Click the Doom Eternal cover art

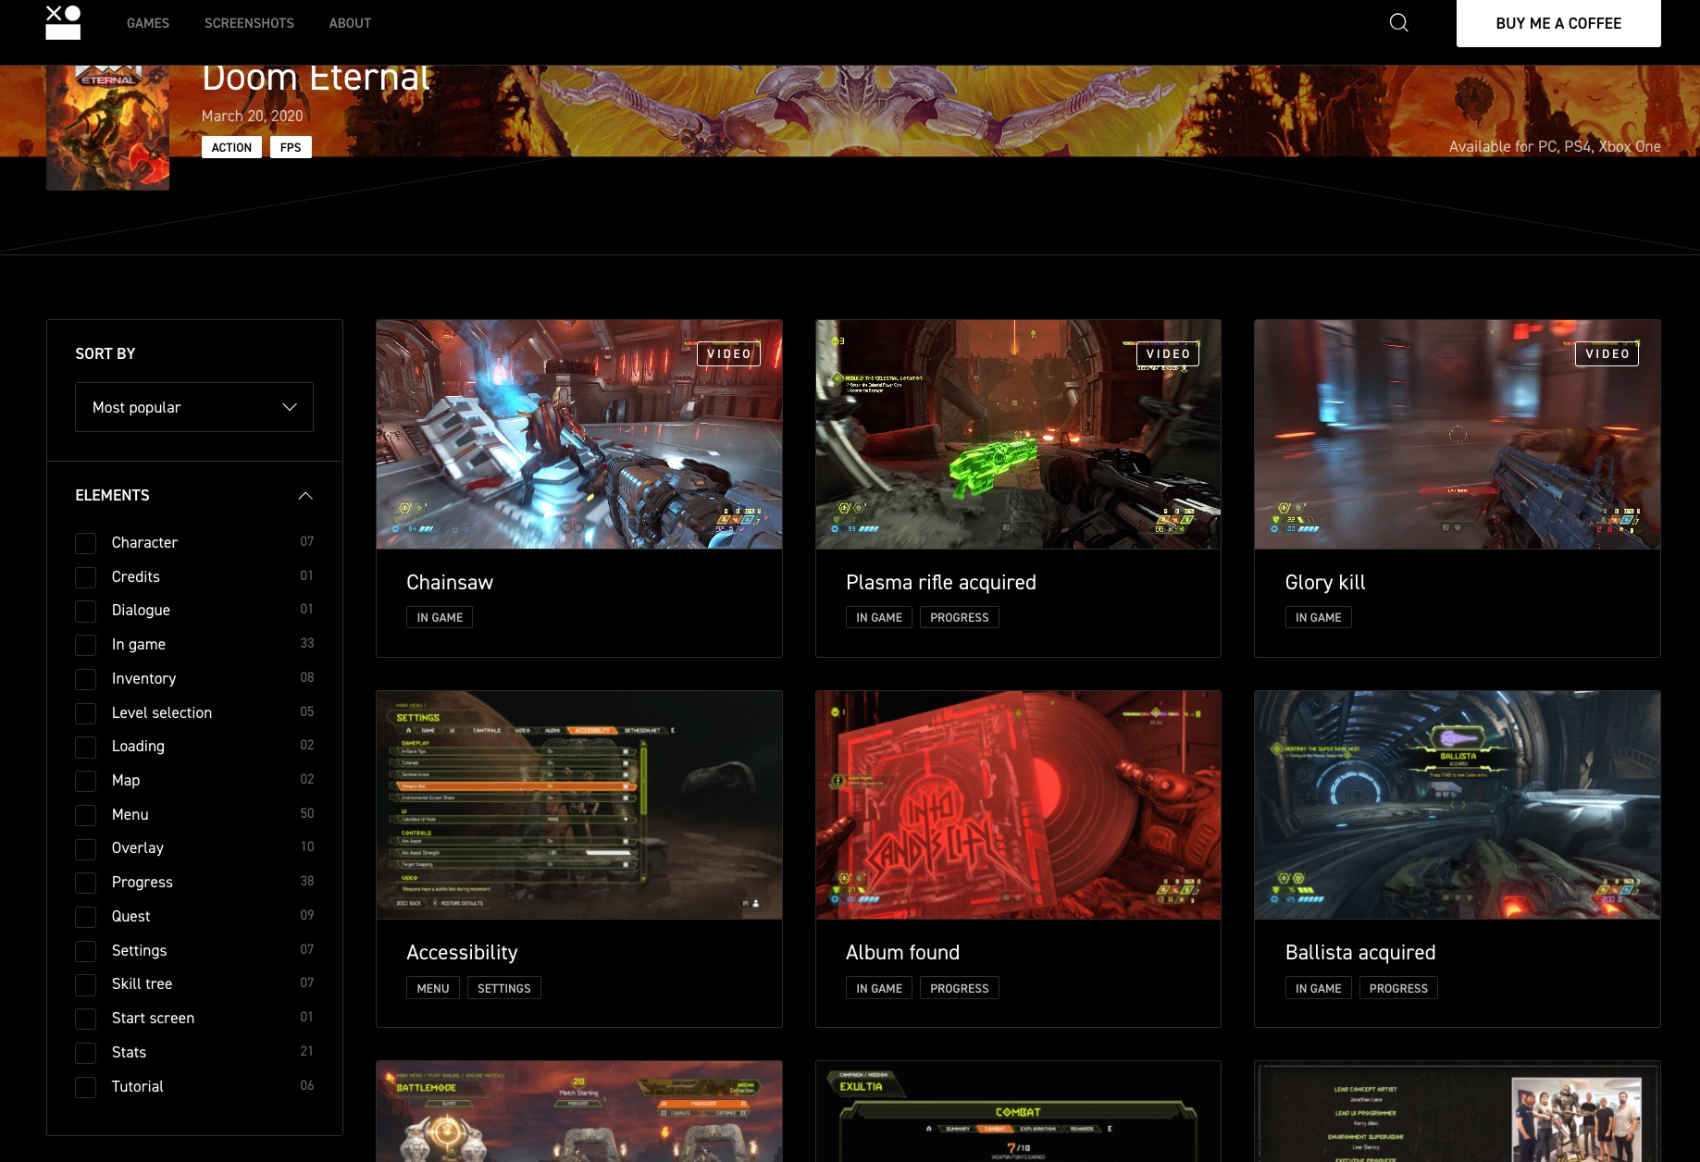pos(108,128)
